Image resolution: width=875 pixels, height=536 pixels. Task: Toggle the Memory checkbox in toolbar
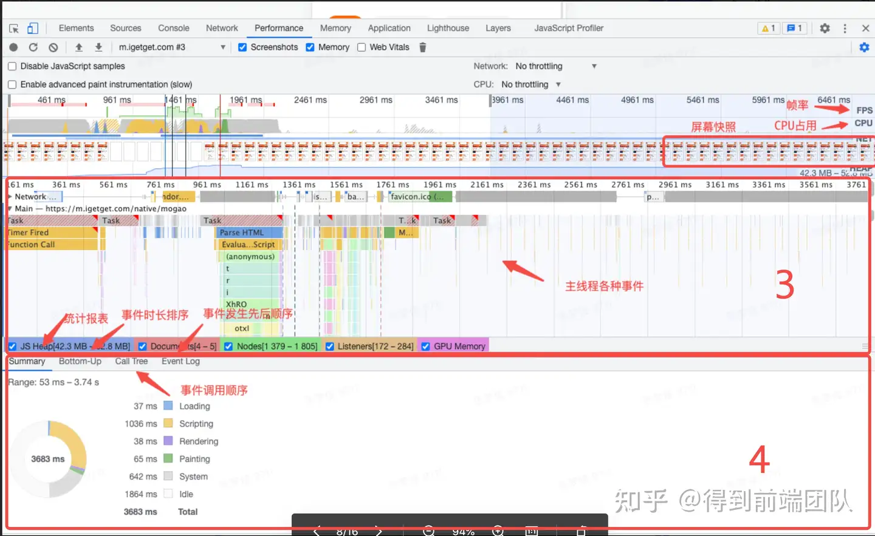click(310, 47)
